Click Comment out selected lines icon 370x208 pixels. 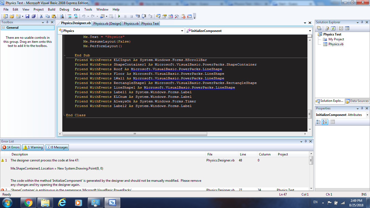click(x=70, y=16)
